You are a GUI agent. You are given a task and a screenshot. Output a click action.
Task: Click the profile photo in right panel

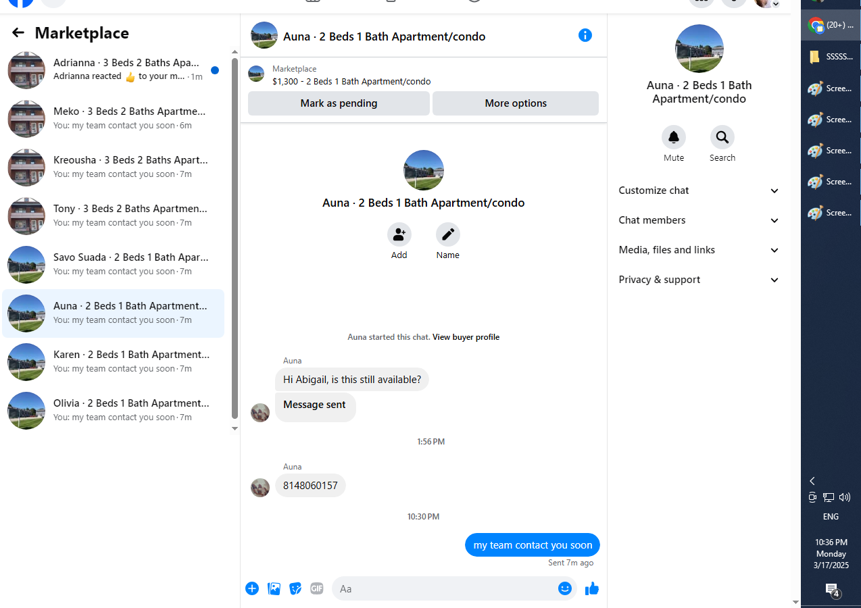[699, 49]
